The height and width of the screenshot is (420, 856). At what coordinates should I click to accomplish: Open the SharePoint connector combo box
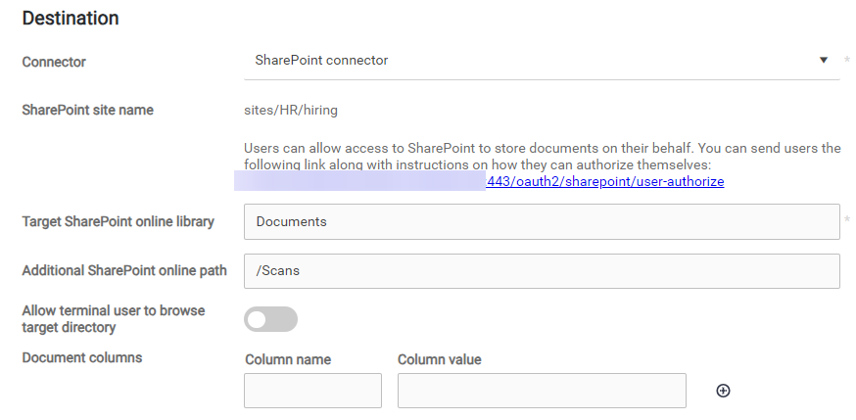coord(529,61)
